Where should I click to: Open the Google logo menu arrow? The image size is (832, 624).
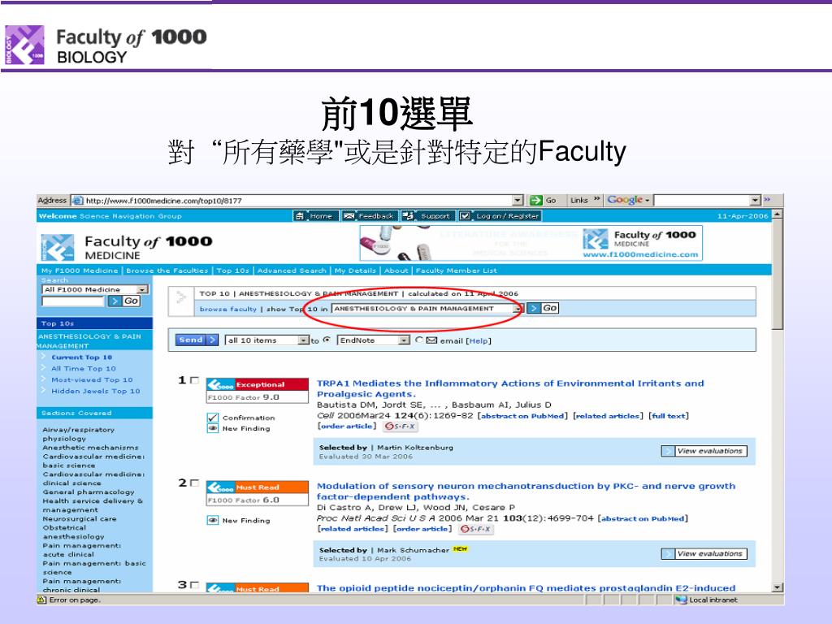[x=648, y=201]
